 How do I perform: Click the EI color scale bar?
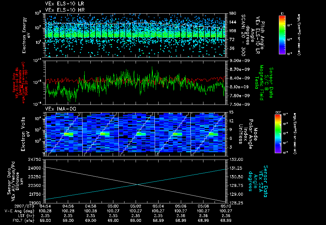(282, 35)
